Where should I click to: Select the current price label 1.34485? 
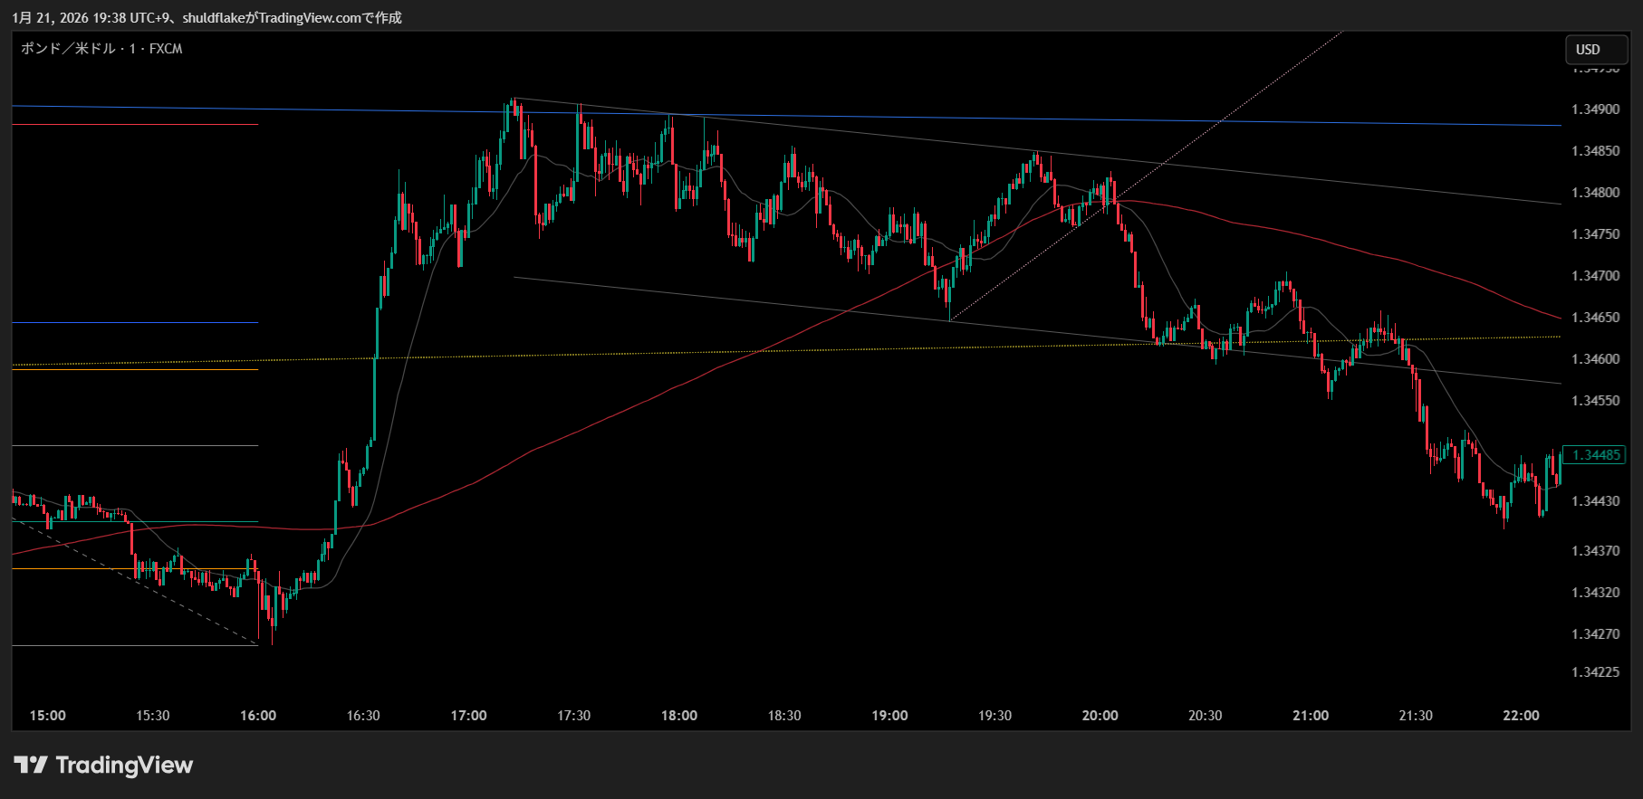[1596, 455]
